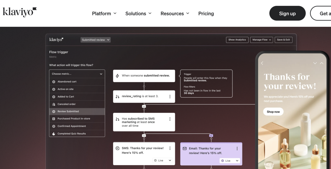
Task: Click the Purchased Product In-store square icon
Action: pyautogui.click(x=54, y=119)
